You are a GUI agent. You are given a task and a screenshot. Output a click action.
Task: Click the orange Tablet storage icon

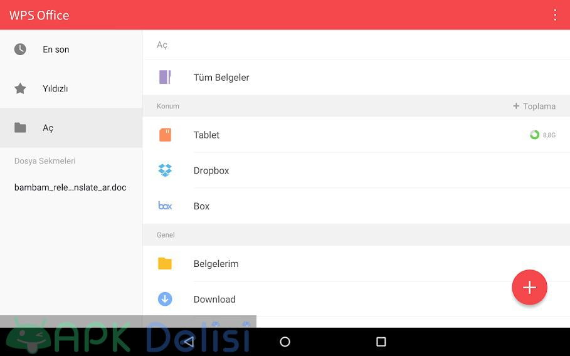coord(165,135)
